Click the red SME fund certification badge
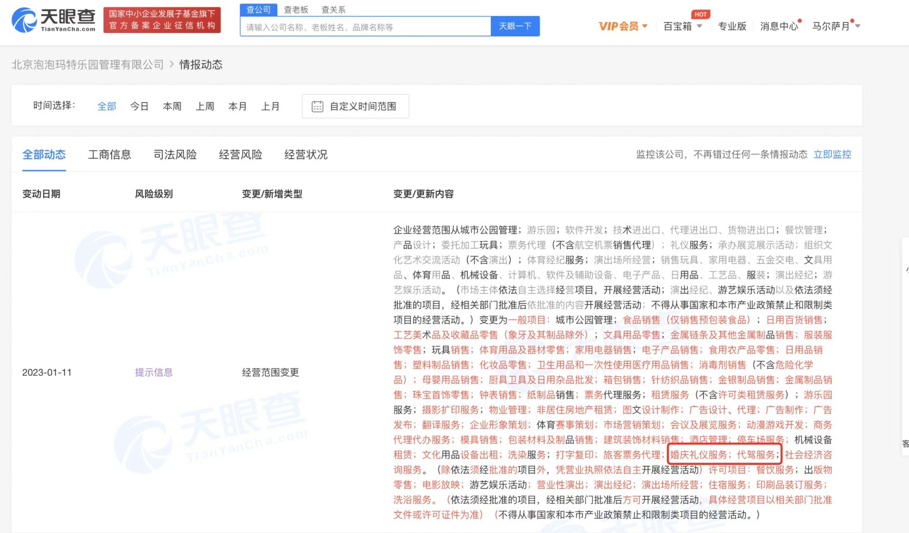The image size is (909, 533). pos(162,20)
